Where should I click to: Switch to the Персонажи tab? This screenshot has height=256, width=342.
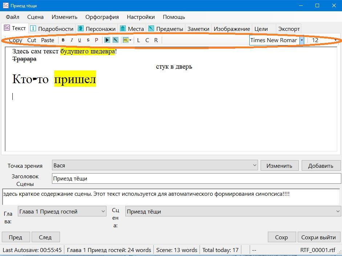97,29
